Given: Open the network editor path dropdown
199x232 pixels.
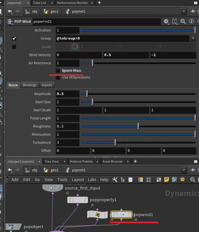Looking at the screenshot, I should pyautogui.click(x=184, y=170).
